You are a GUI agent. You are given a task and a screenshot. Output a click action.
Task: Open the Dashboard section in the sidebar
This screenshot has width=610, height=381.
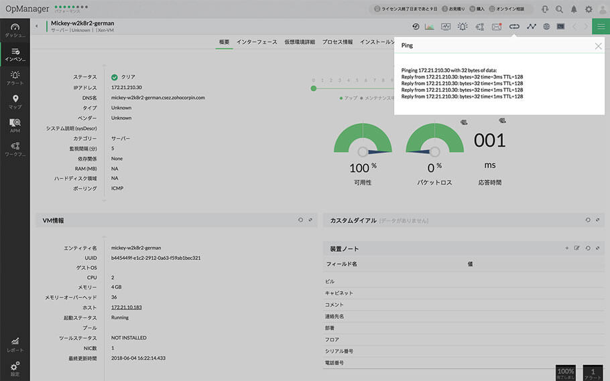[15, 29]
